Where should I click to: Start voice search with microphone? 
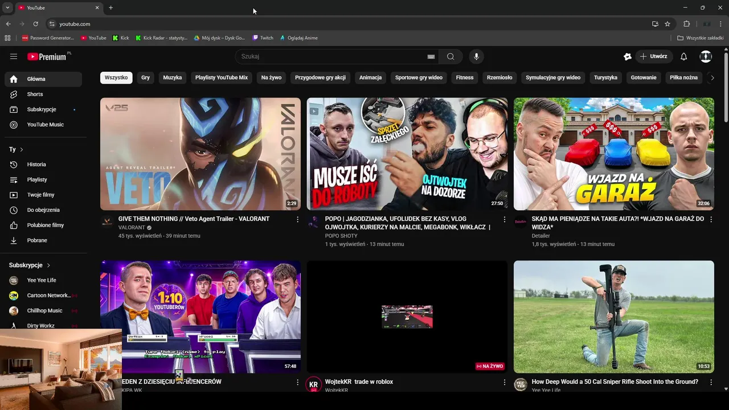tap(477, 56)
